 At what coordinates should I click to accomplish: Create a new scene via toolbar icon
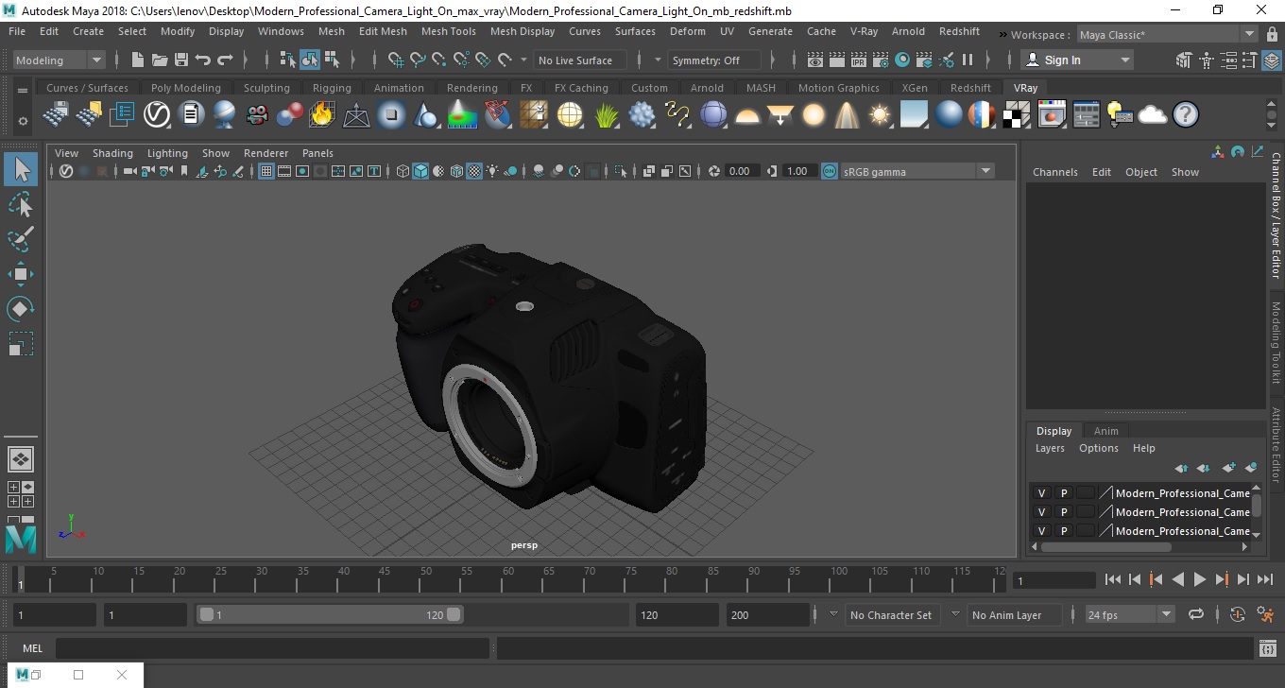pyautogui.click(x=137, y=60)
